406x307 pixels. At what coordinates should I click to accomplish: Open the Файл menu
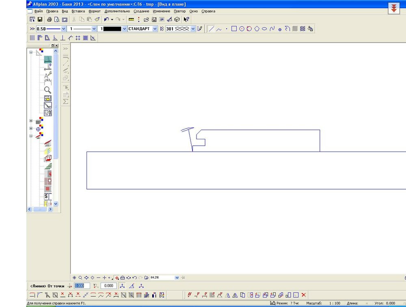(39, 11)
